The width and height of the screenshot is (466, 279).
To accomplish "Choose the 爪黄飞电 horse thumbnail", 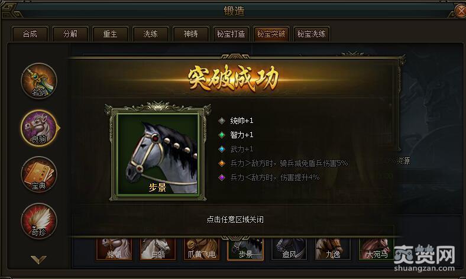I will (x=202, y=249).
